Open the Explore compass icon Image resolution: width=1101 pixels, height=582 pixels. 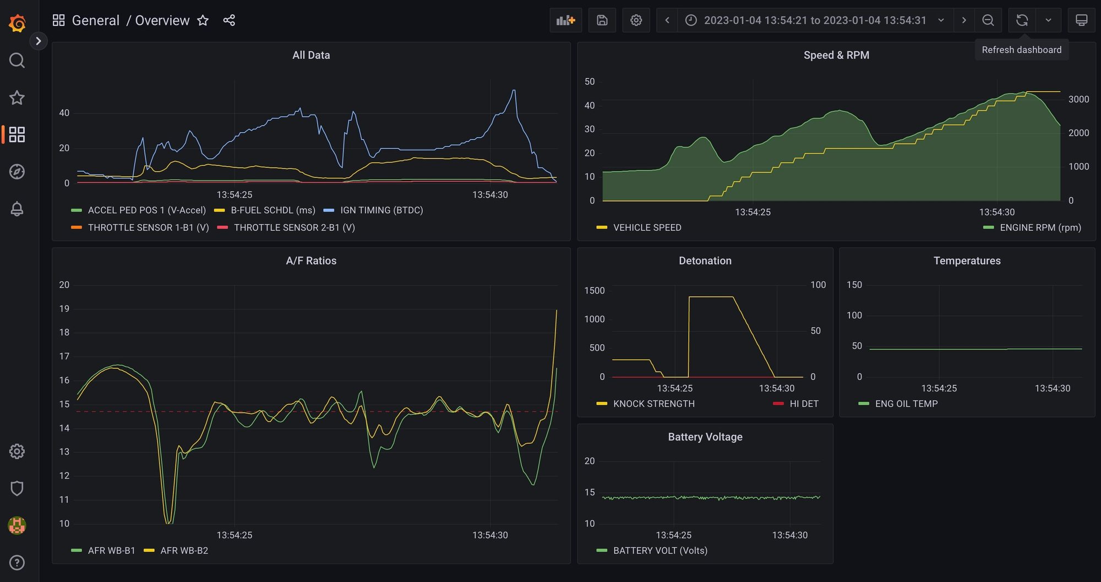point(17,172)
